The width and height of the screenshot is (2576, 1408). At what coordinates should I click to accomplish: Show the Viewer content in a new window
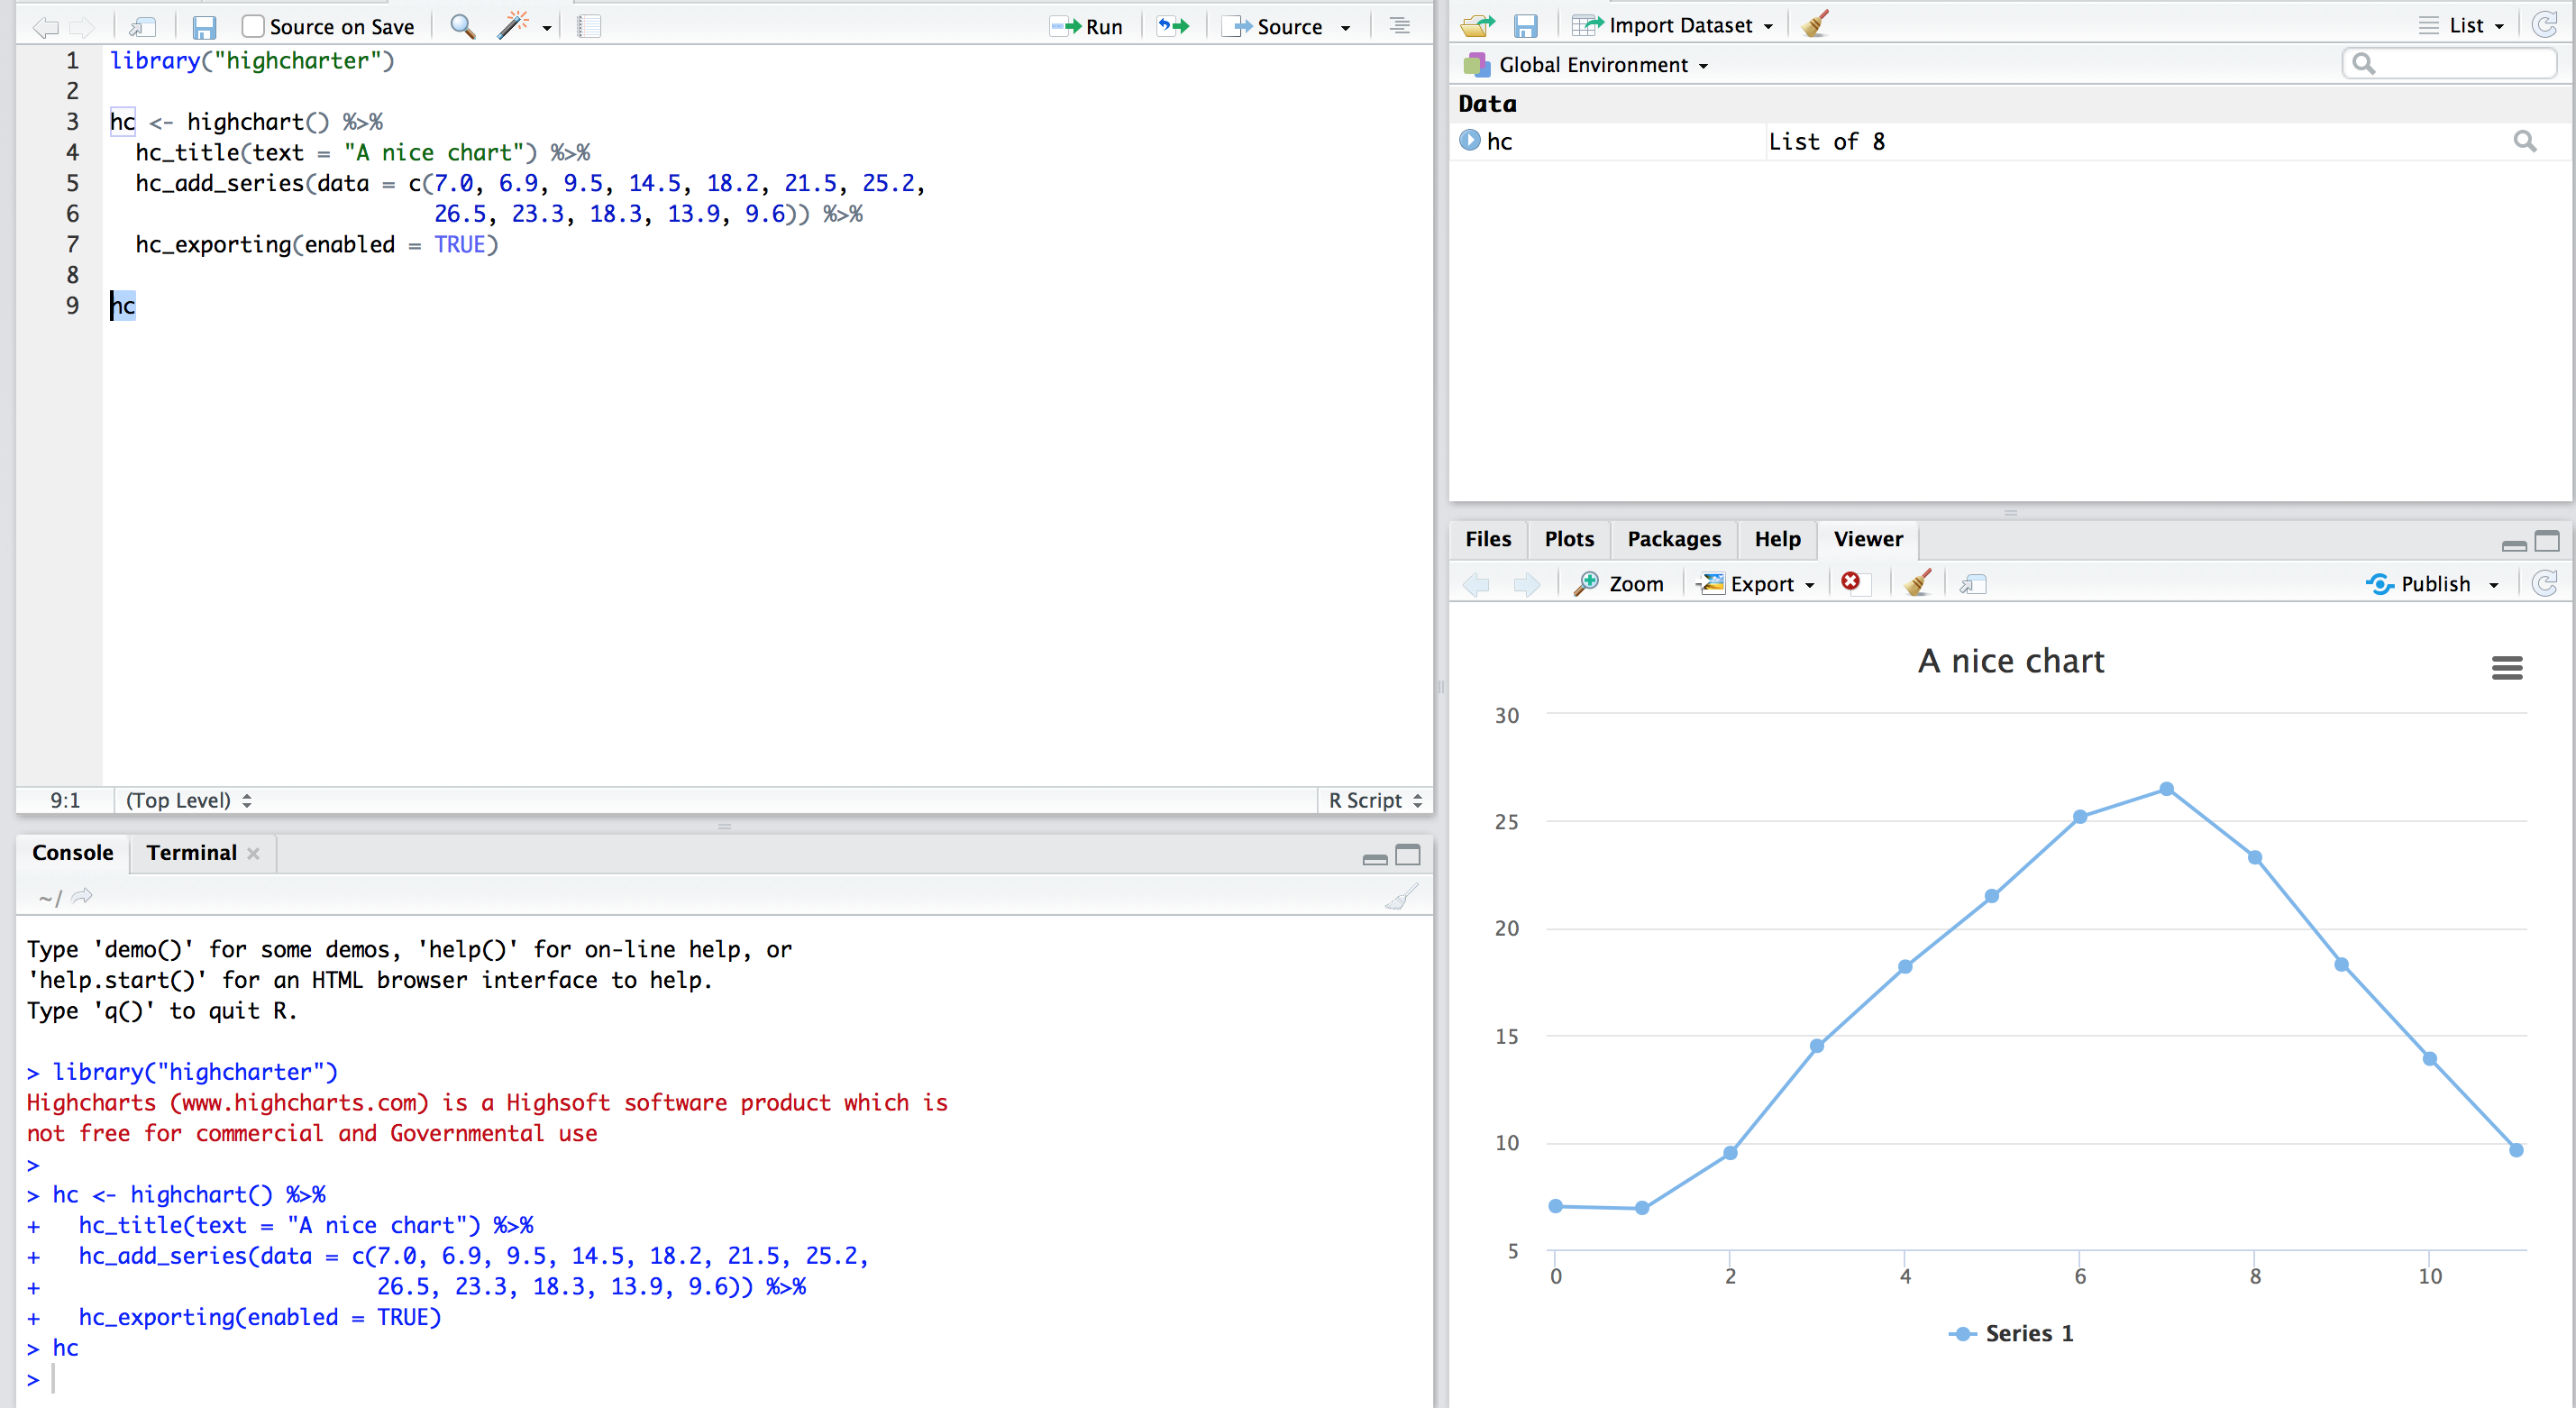pyautogui.click(x=1971, y=583)
